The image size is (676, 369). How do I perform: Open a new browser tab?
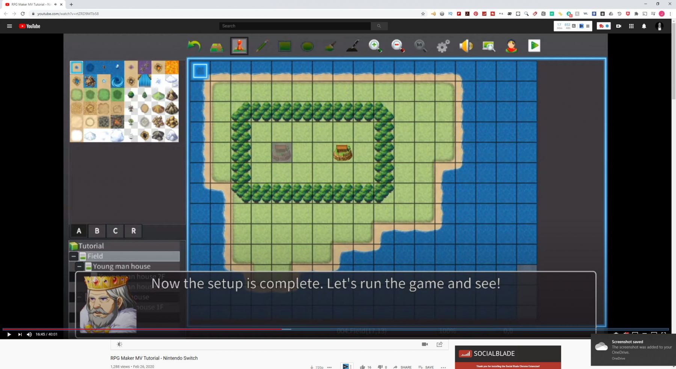tap(71, 4)
